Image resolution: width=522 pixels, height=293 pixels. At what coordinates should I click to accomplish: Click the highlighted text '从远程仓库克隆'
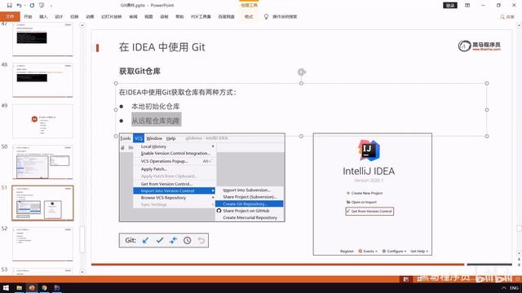[x=156, y=120]
